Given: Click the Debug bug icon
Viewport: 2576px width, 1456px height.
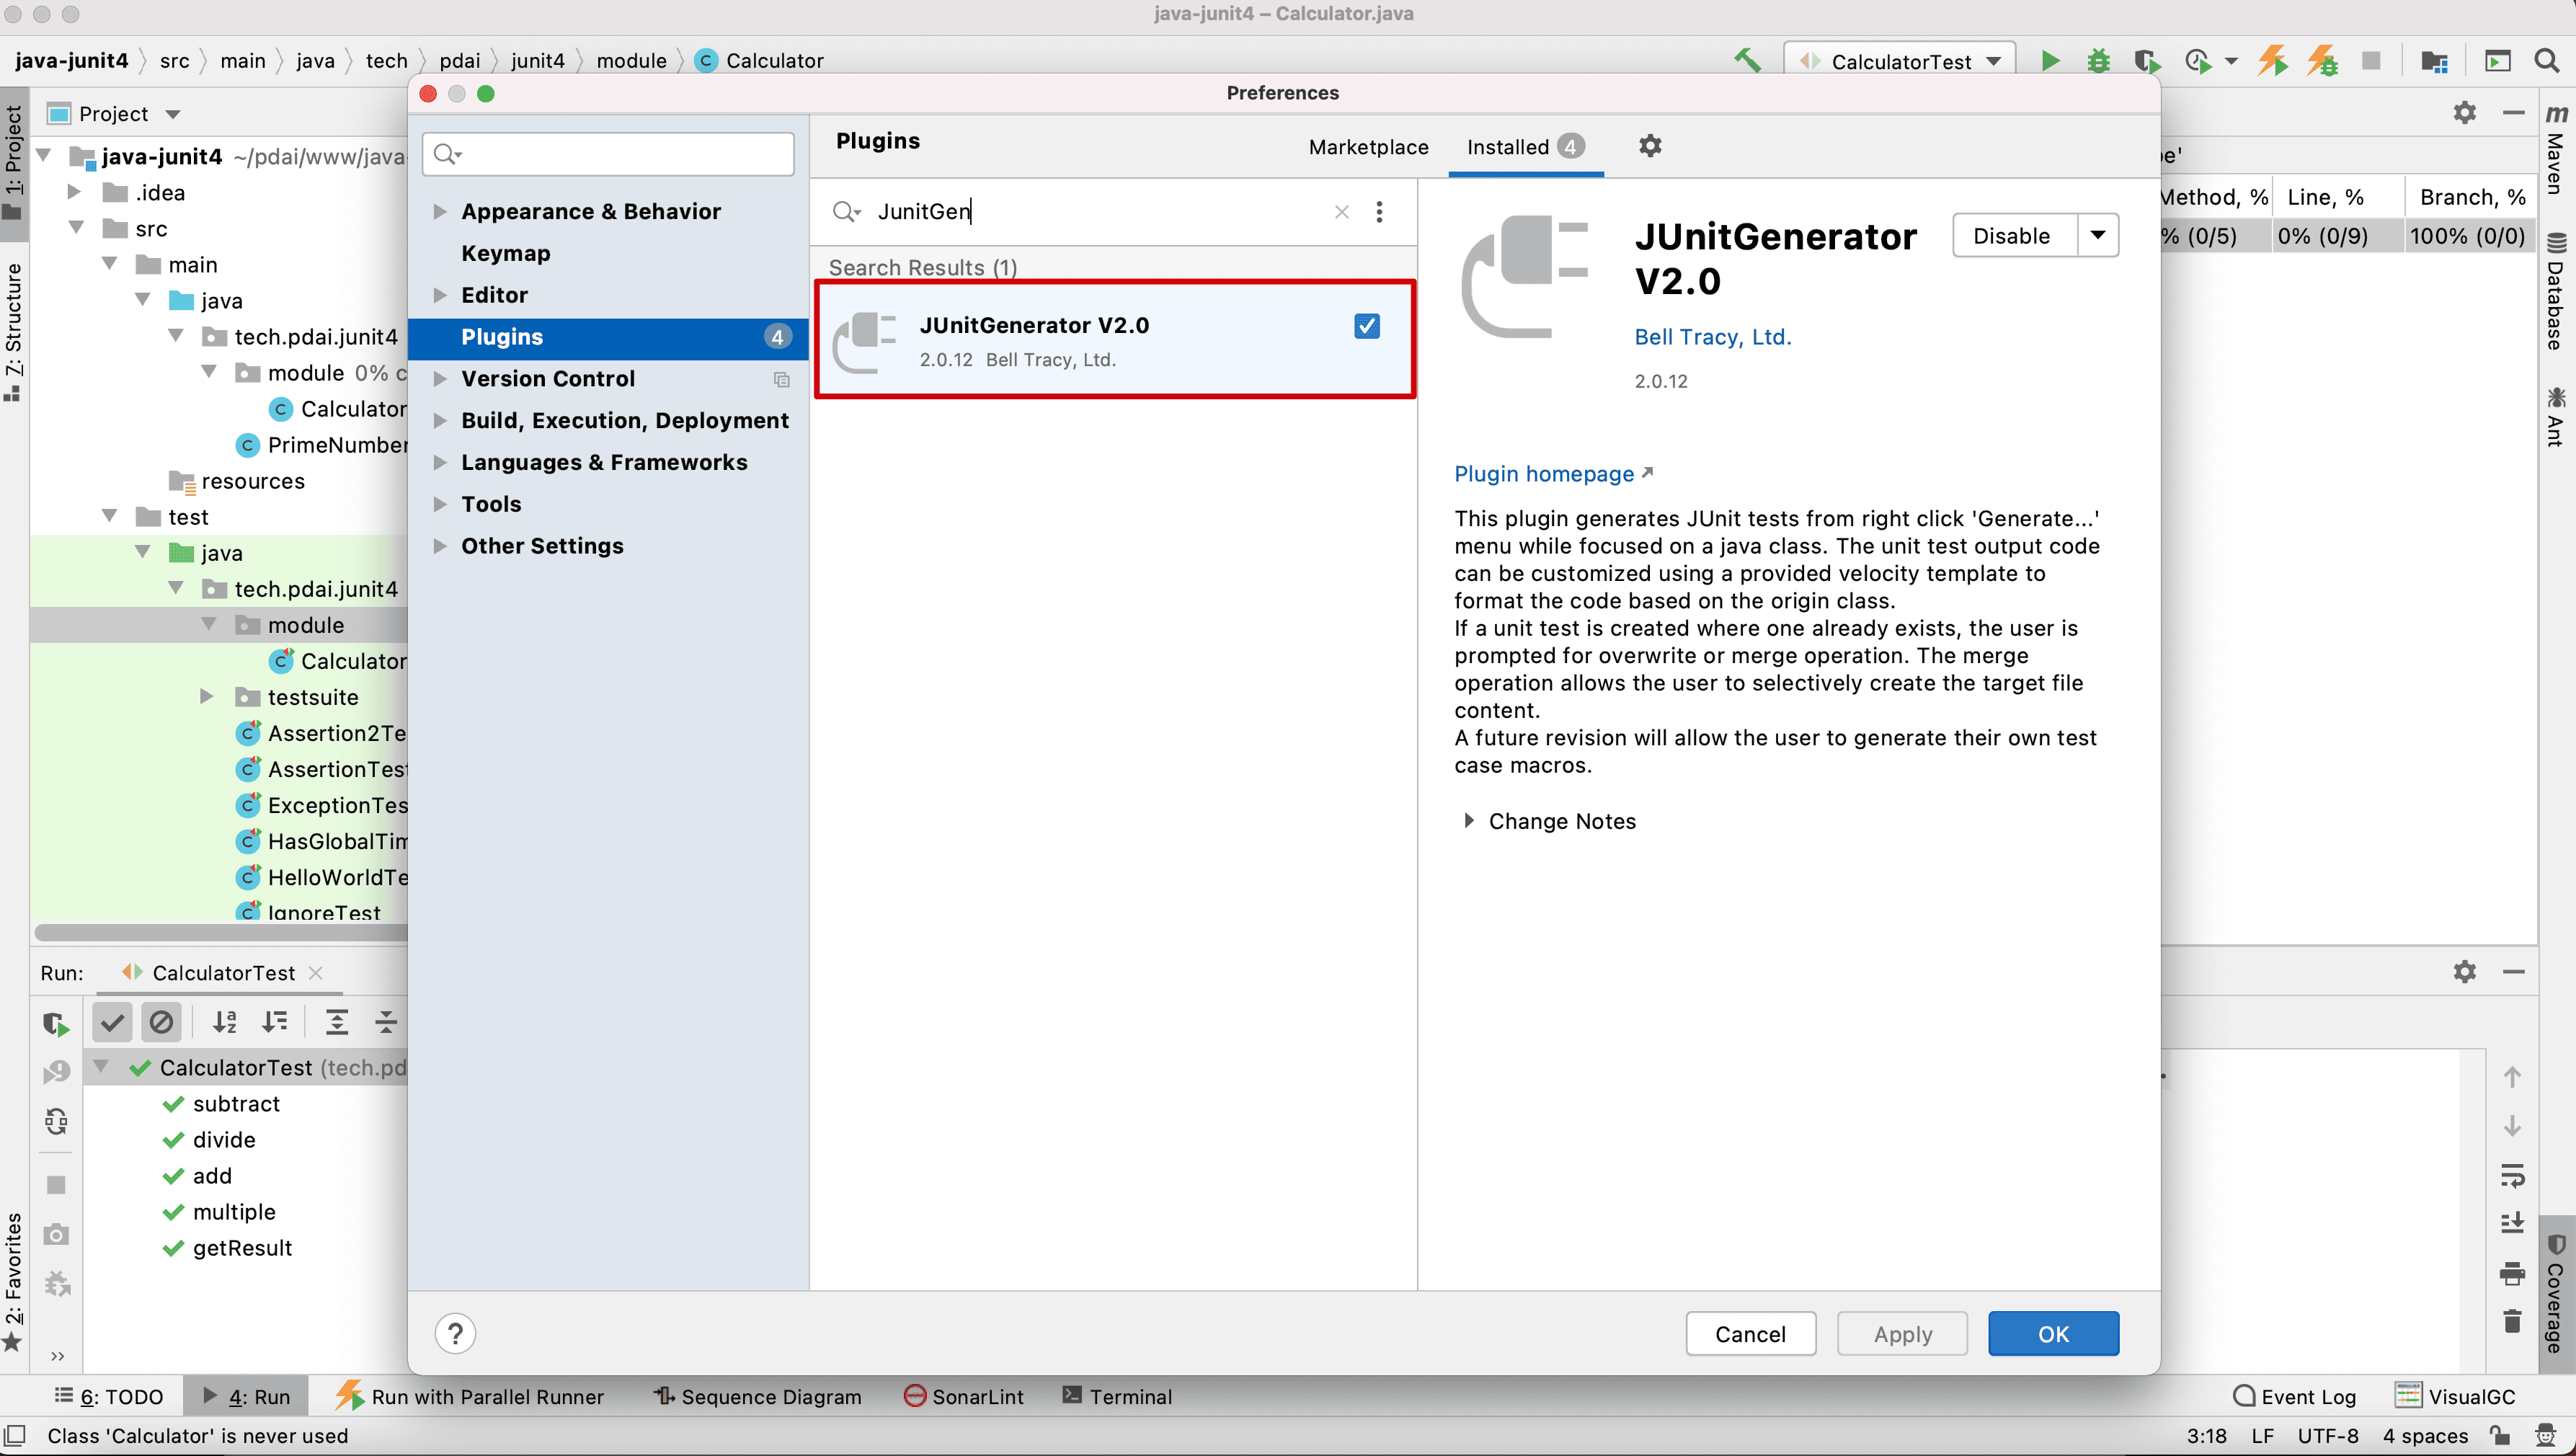Looking at the screenshot, I should click(x=2098, y=61).
